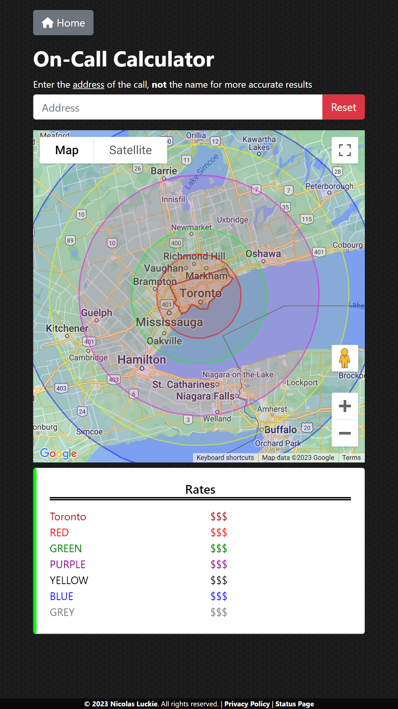Click the Toronto rate row
Screen dimensions: 398x709
(x=200, y=517)
